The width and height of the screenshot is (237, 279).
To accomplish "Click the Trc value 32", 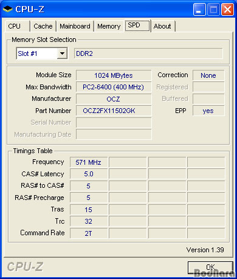I will (89, 221).
